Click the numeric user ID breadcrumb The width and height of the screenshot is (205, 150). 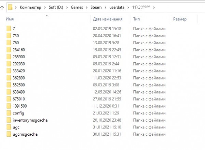(141, 7)
